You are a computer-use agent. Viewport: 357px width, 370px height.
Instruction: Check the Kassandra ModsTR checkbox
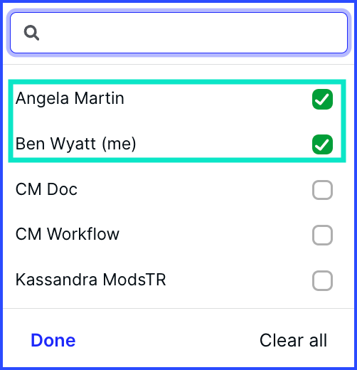(x=322, y=280)
